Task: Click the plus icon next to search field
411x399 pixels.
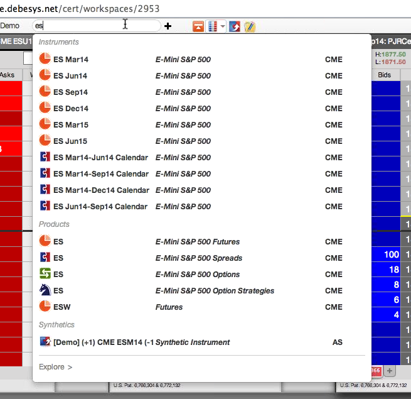Action: pyautogui.click(x=168, y=26)
